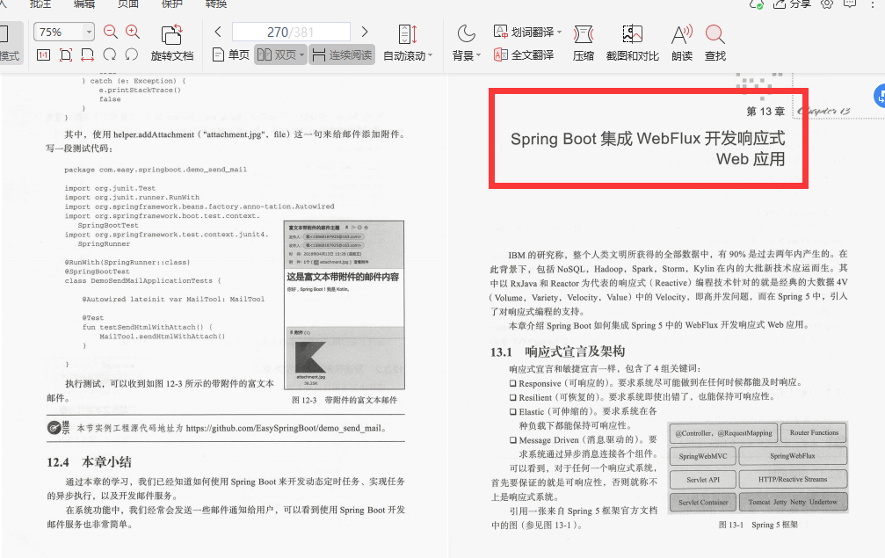Viewport: 885px width, 558px height.
Task: Open the 75% zoom level dropdown
Action: (x=88, y=32)
